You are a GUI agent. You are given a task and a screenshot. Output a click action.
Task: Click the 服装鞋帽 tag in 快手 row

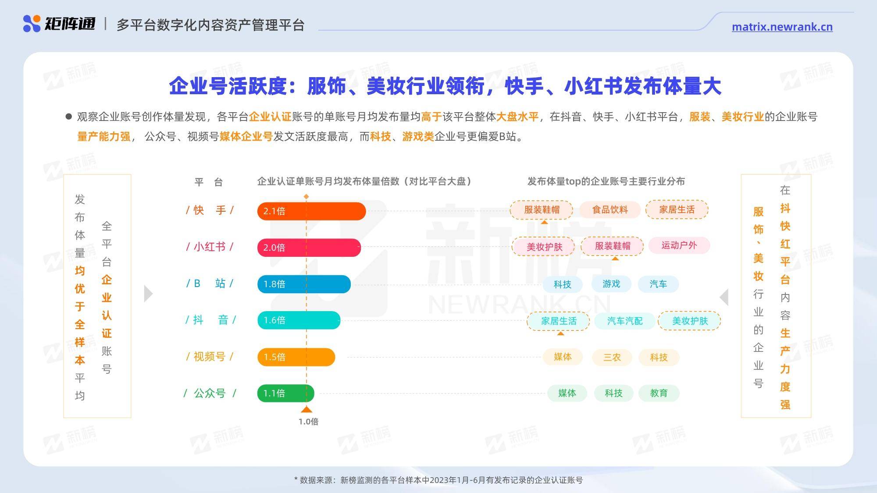[542, 209]
